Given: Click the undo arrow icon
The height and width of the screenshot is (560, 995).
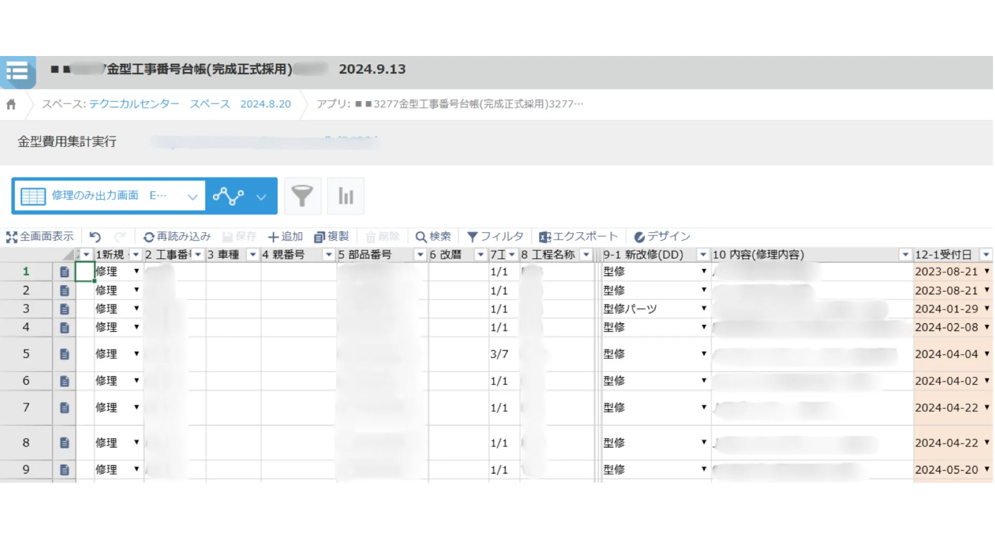Looking at the screenshot, I should tap(95, 237).
